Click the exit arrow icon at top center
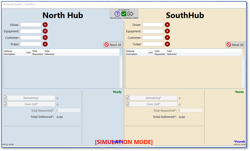 [x=130, y=14]
